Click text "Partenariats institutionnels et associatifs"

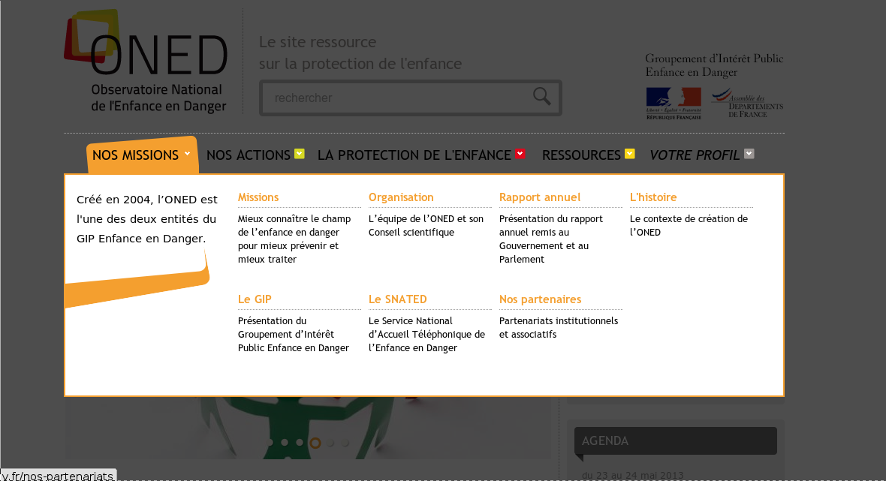pyautogui.click(x=559, y=327)
